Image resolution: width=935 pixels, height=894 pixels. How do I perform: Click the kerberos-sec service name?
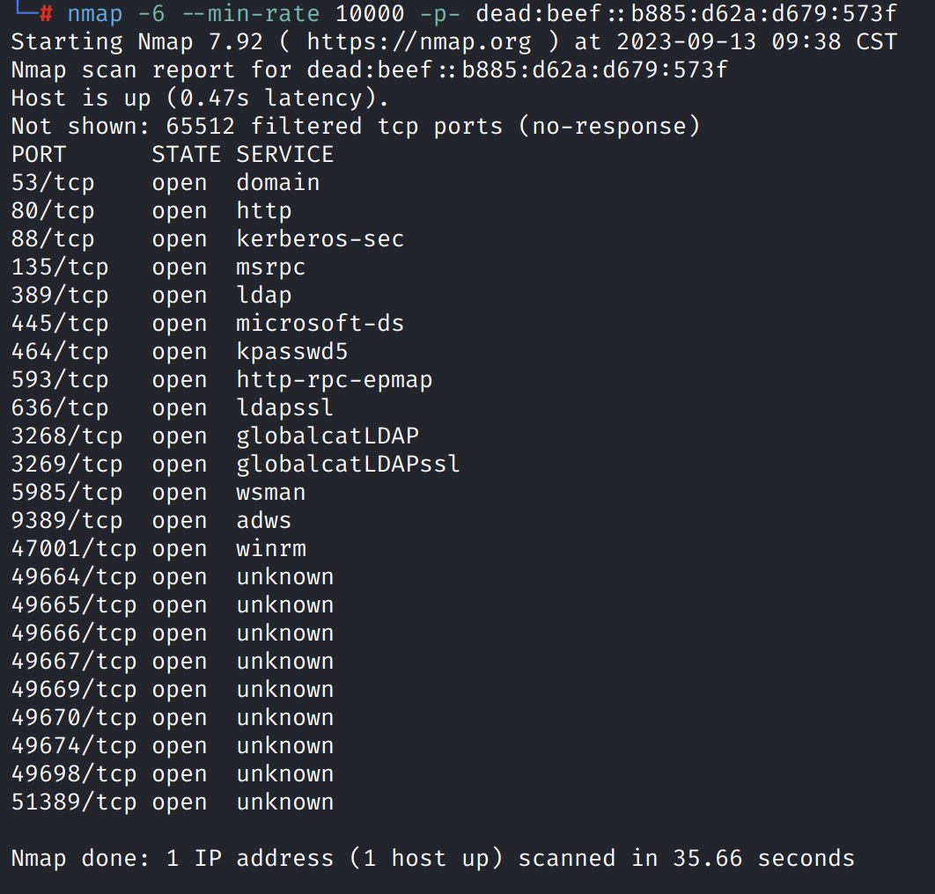[x=320, y=238]
